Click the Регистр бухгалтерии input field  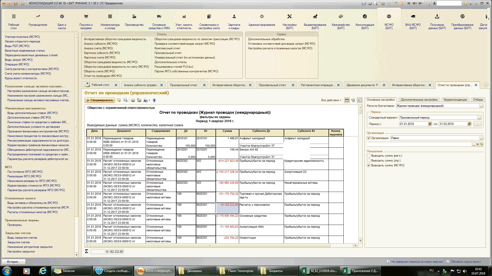pos(438,106)
